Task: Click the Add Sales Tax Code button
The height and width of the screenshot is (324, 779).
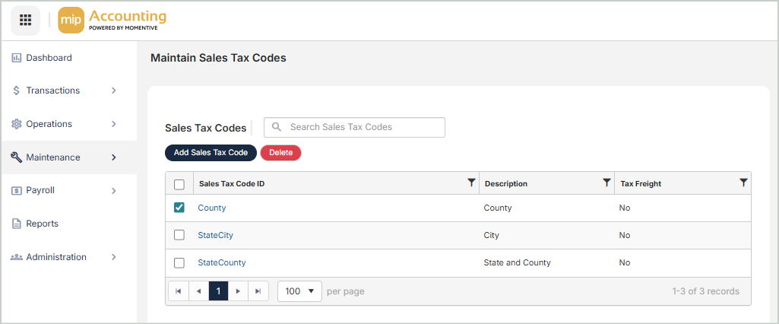Action: click(211, 153)
